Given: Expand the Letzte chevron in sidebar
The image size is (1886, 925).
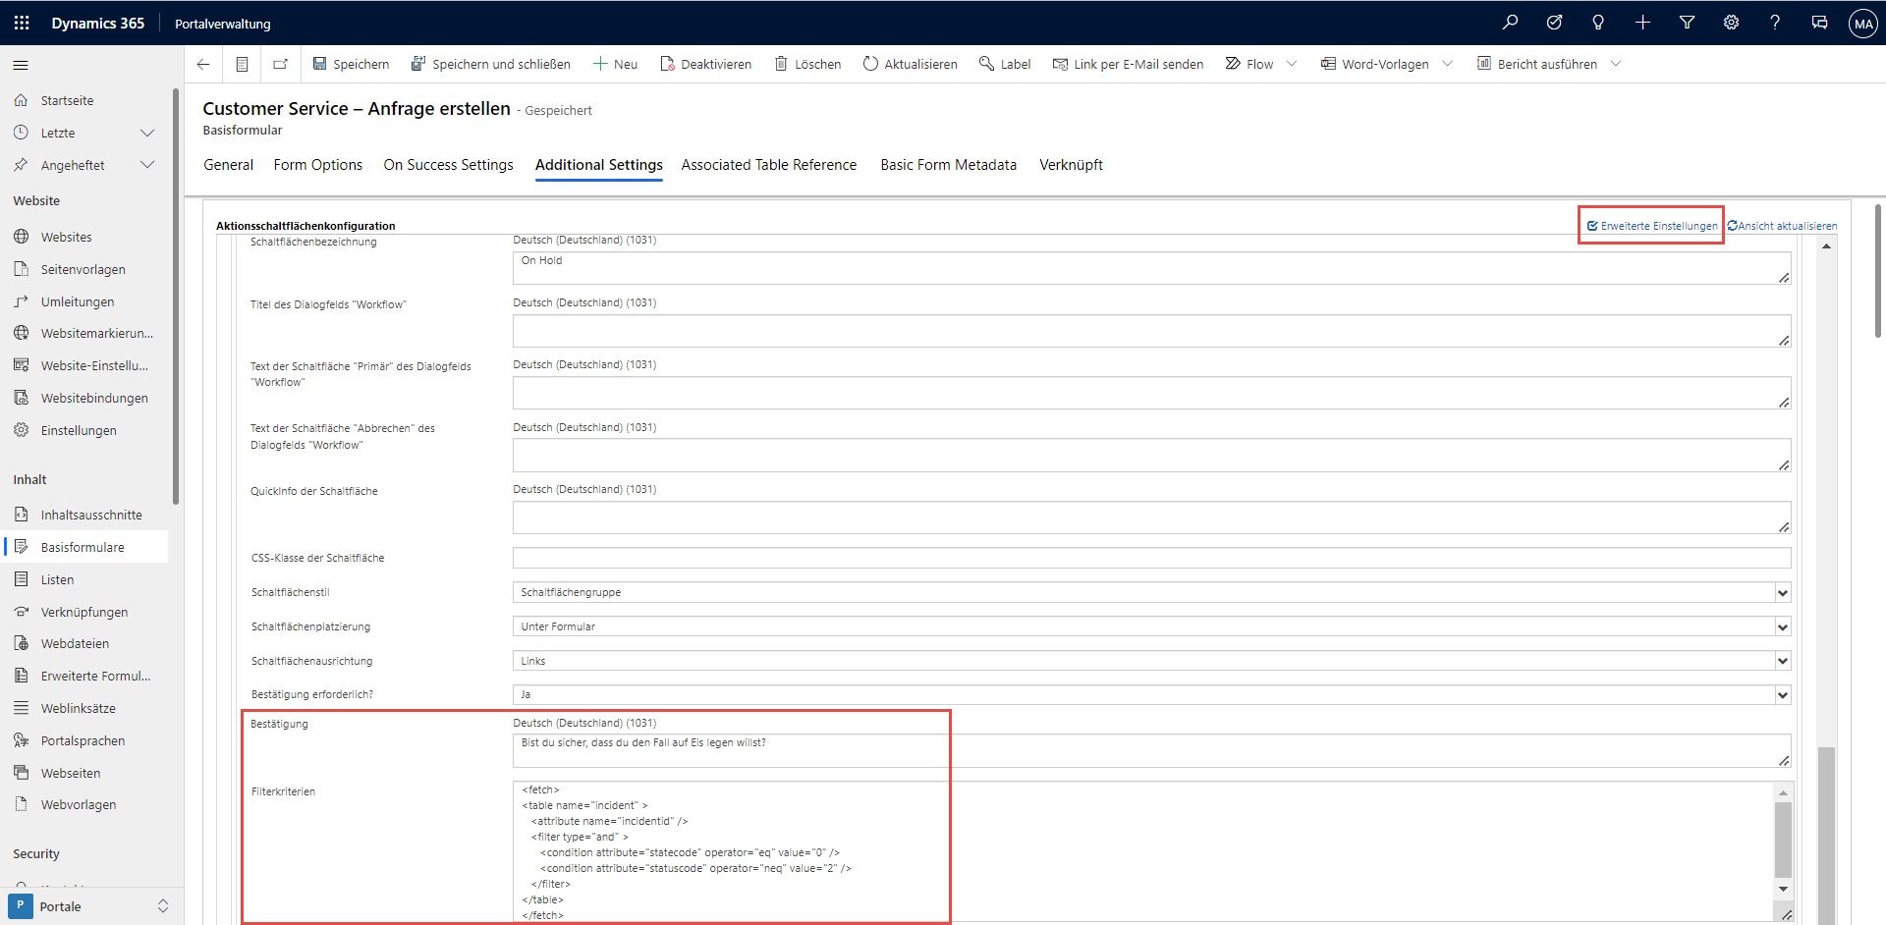Looking at the screenshot, I should (147, 133).
